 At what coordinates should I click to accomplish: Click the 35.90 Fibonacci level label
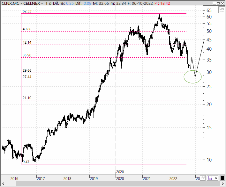click(27, 55)
